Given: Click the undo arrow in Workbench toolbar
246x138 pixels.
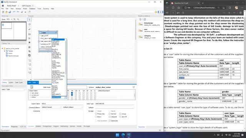Looking at the screenshot, I should (14, 12).
